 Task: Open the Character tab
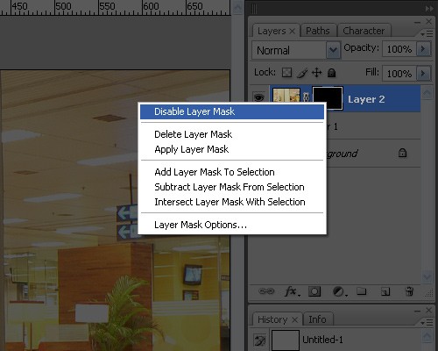(364, 31)
